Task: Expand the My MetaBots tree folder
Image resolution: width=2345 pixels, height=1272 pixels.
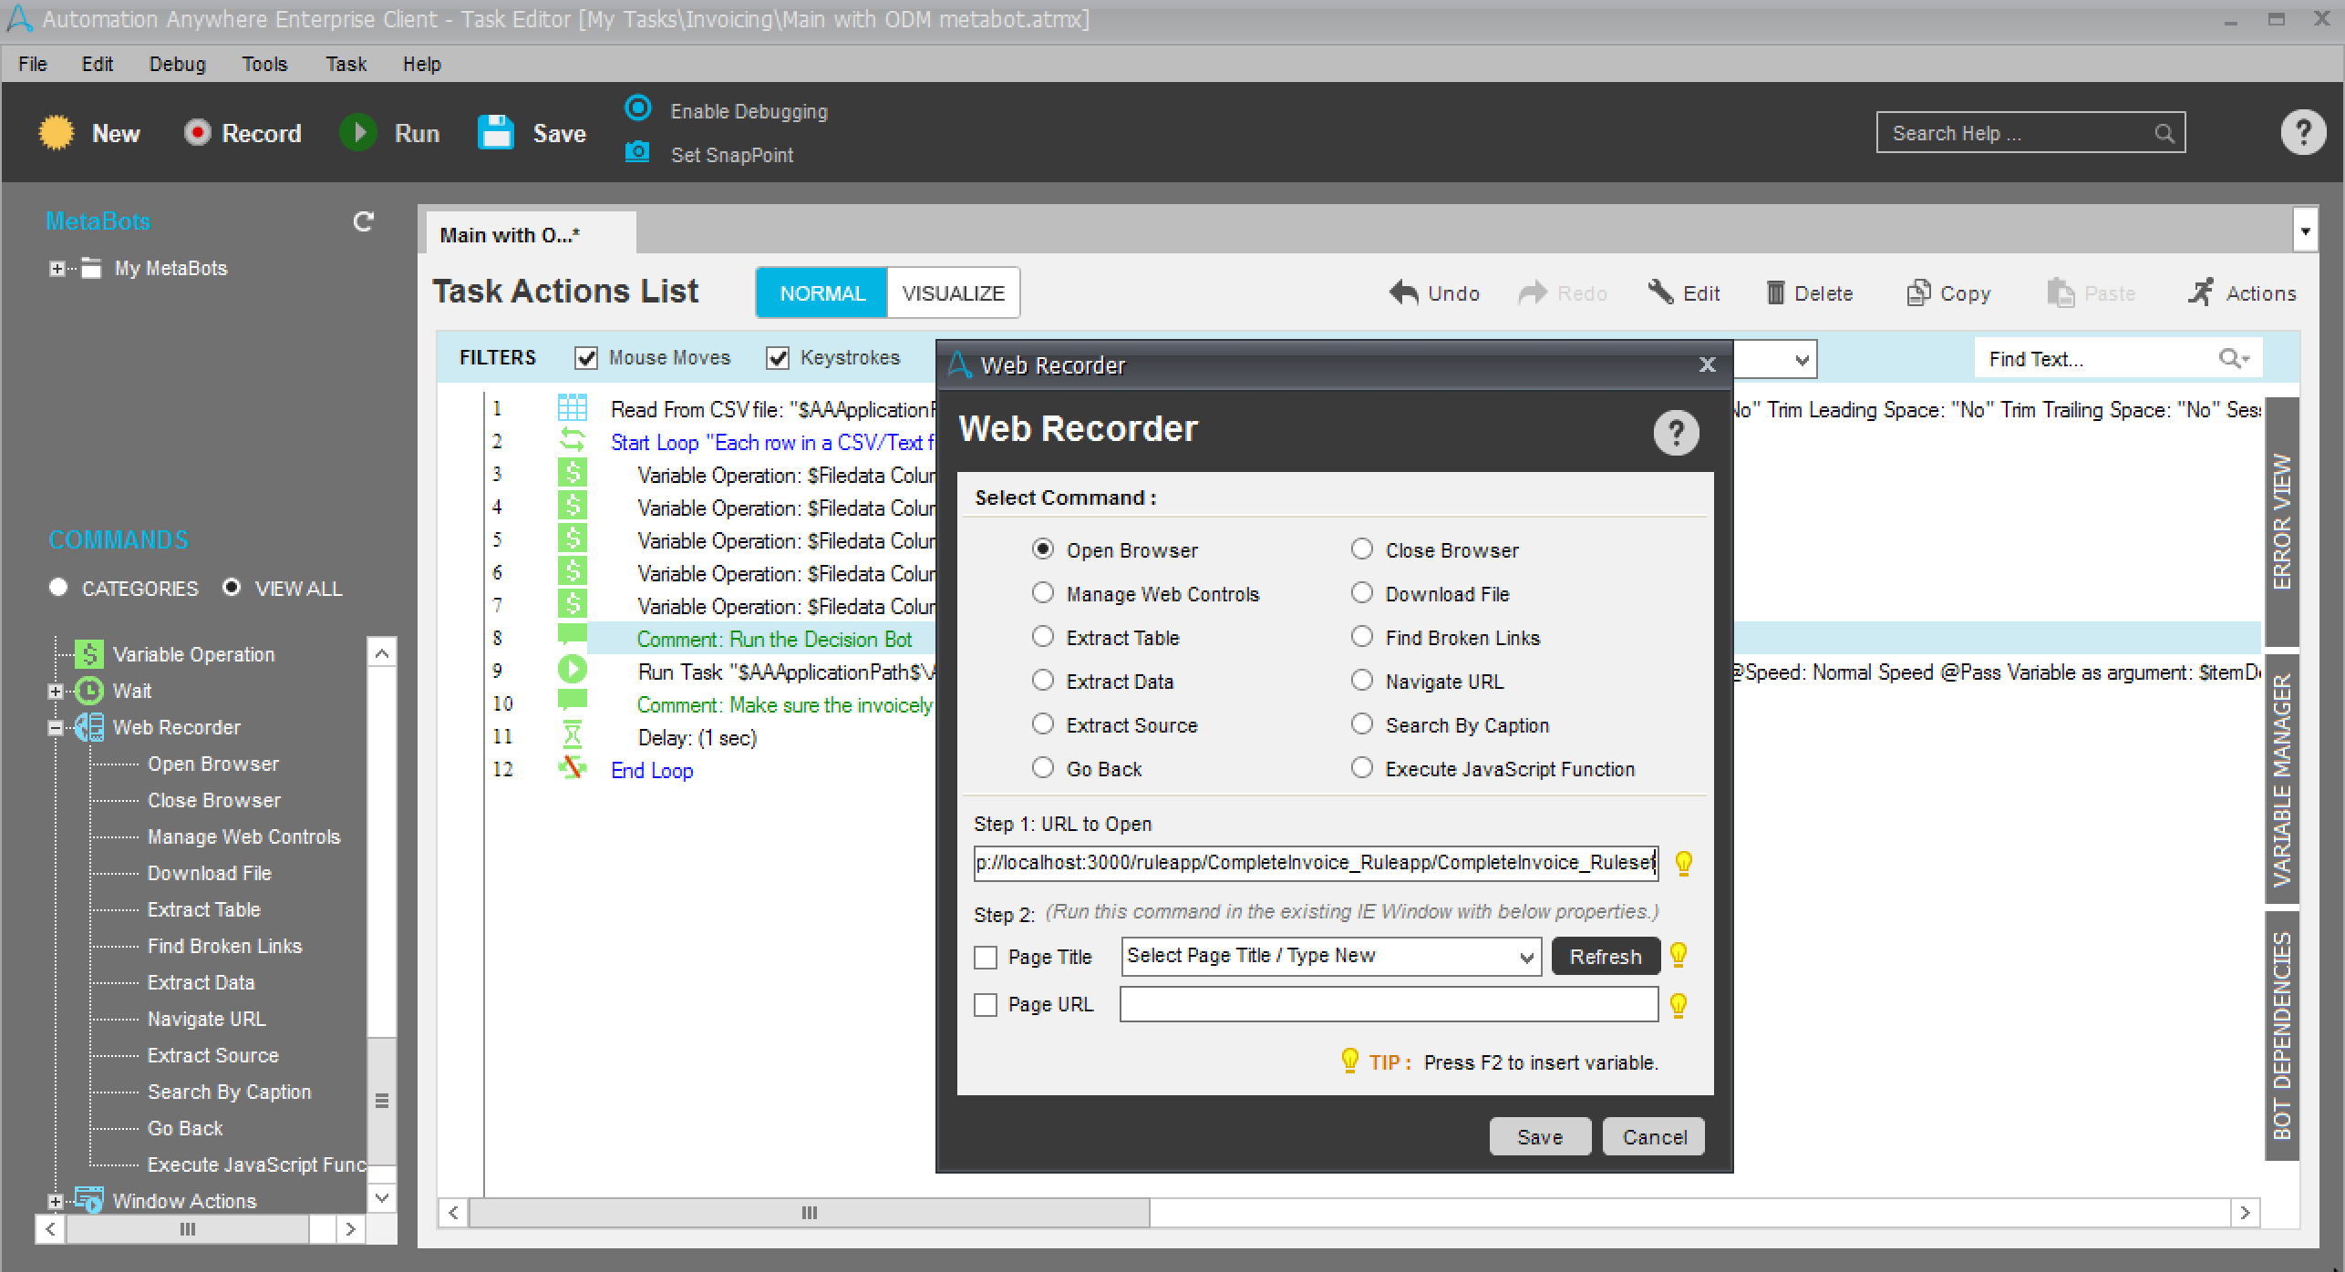Action: point(57,269)
